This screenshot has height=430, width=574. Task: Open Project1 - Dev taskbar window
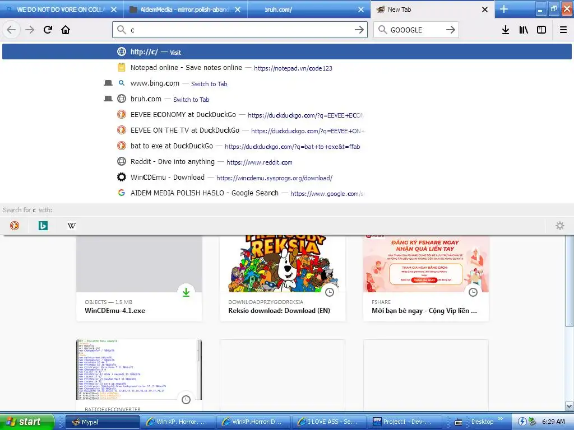coord(405,422)
